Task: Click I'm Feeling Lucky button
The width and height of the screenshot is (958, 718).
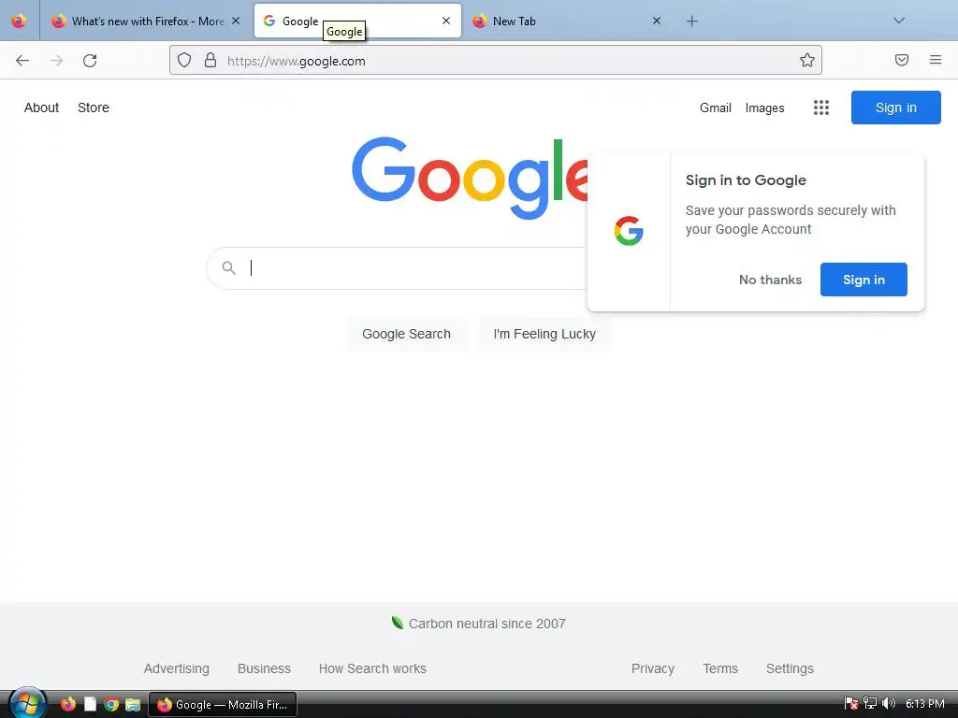Action: coord(544,334)
